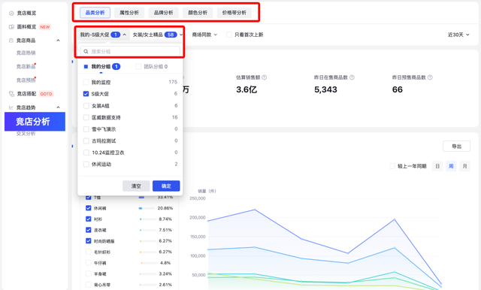Show info tooltip for 昨日预售商品数
The width and height of the screenshot is (481, 290).
point(430,77)
